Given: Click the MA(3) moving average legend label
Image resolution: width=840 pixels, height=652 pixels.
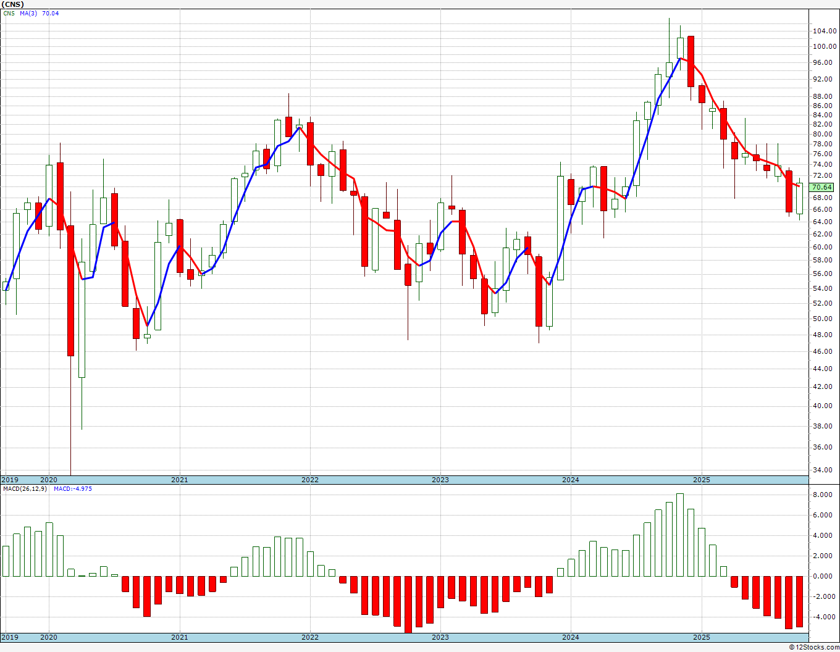Looking at the screenshot, I should click(27, 13).
